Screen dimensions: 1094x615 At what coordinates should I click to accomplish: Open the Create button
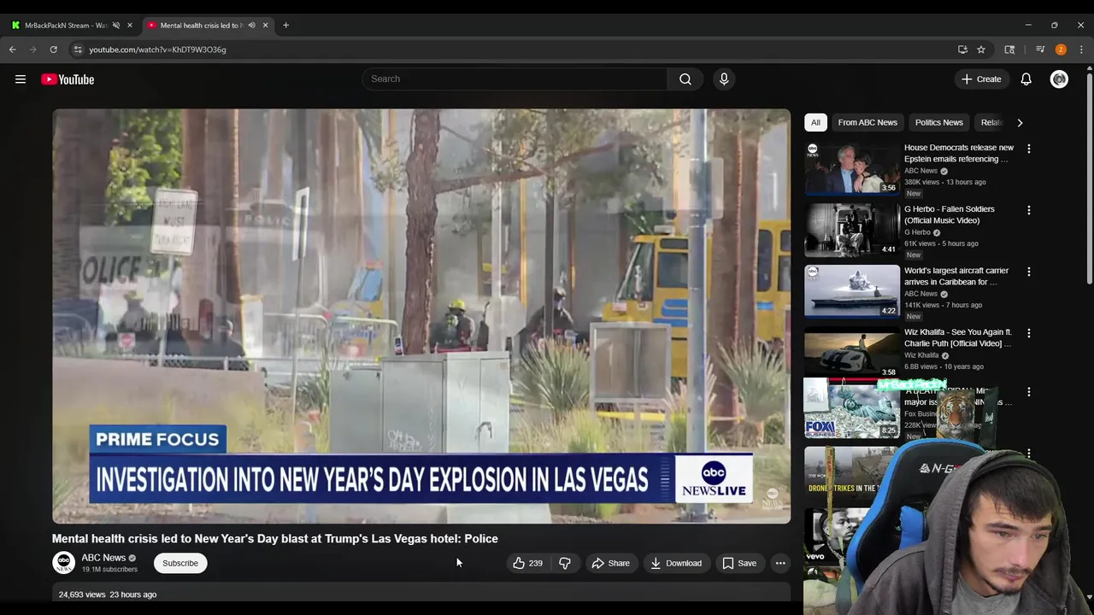click(981, 79)
